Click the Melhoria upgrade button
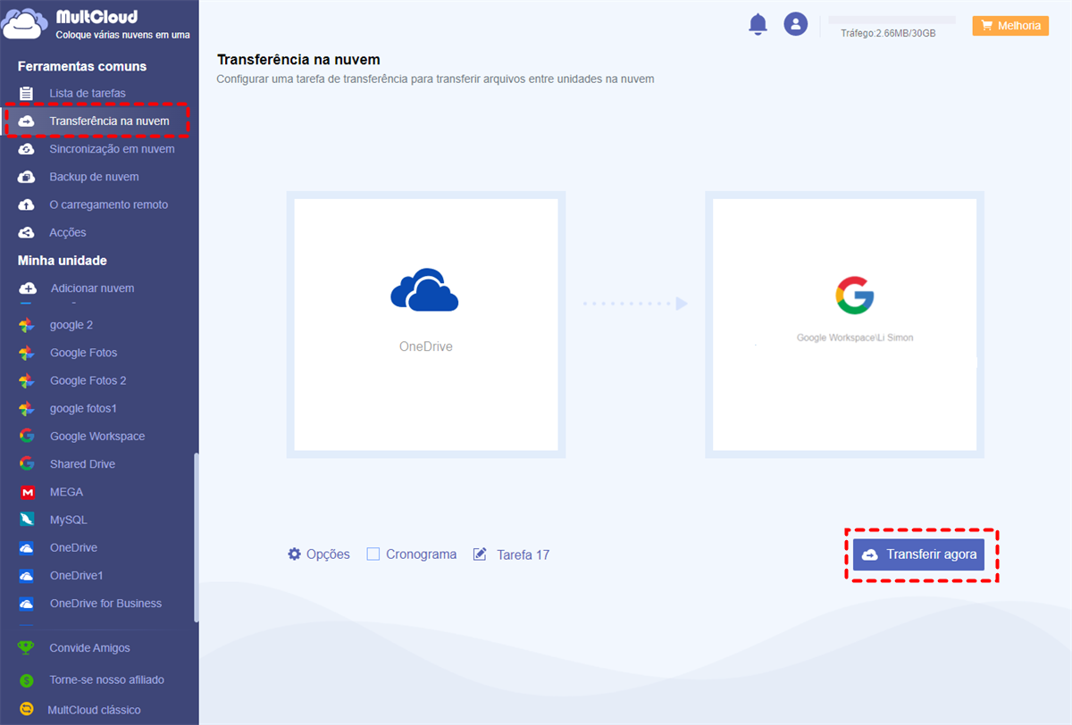 click(1010, 26)
